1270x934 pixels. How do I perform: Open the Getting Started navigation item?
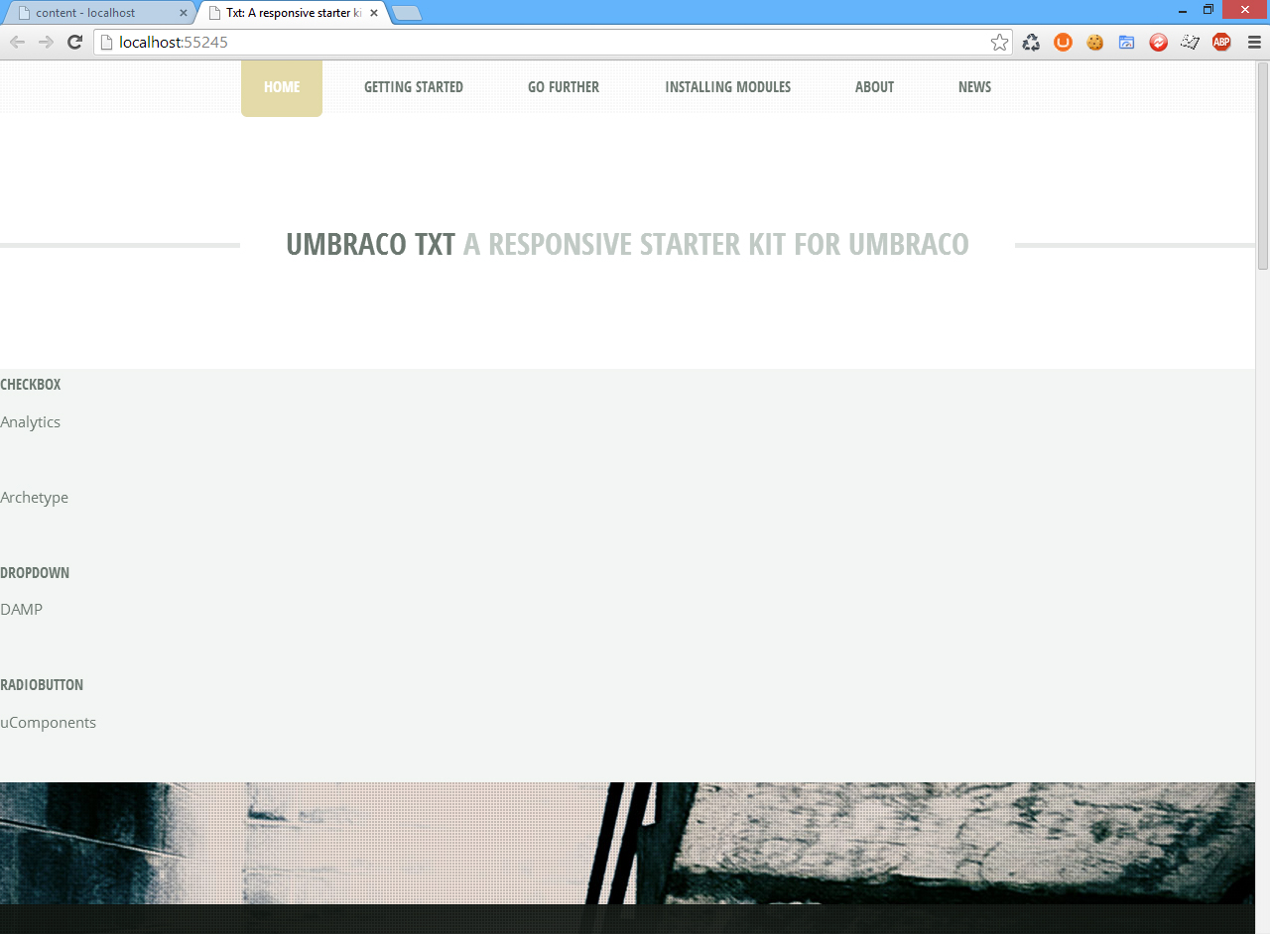pos(414,87)
